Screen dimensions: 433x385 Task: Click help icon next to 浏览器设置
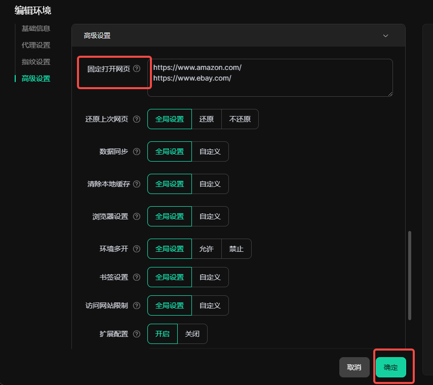coord(136,216)
